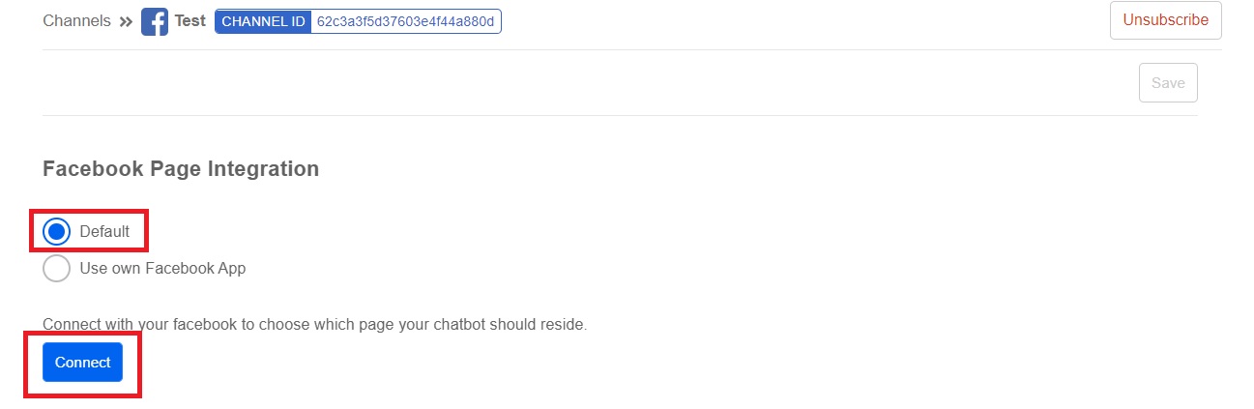Screen dimensions: 1254x409
Task: Click the Facebook Page Integration heading
Action: (181, 169)
